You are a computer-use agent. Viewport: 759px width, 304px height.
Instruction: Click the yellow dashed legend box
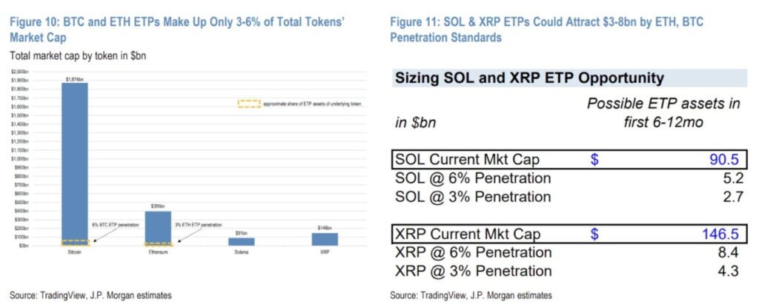pyautogui.click(x=249, y=104)
